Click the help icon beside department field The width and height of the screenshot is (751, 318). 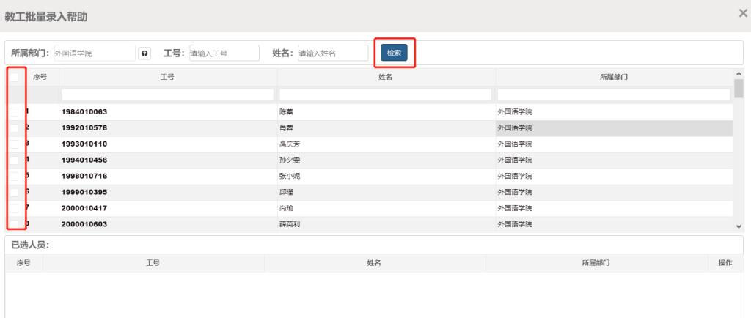tap(144, 53)
